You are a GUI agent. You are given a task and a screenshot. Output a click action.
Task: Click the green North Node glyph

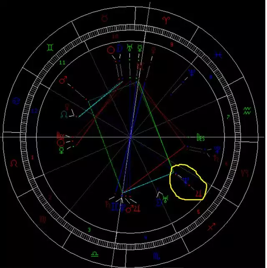(x=64, y=114)
